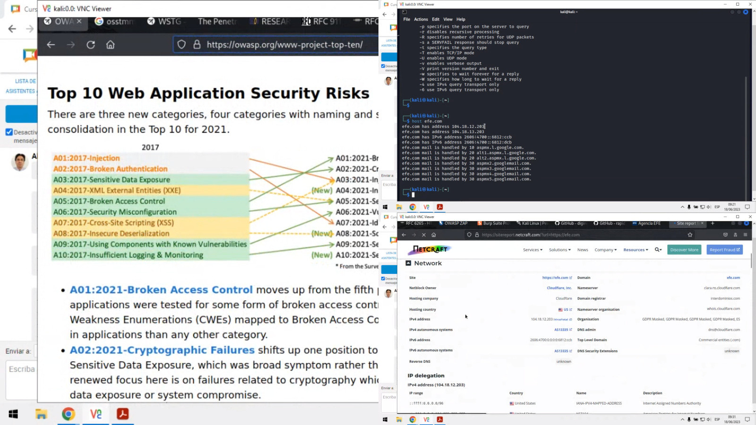Open Adobe Acrobat from main taskbar
This screenshot has width=756, height=425.
(x=123, y=414)
